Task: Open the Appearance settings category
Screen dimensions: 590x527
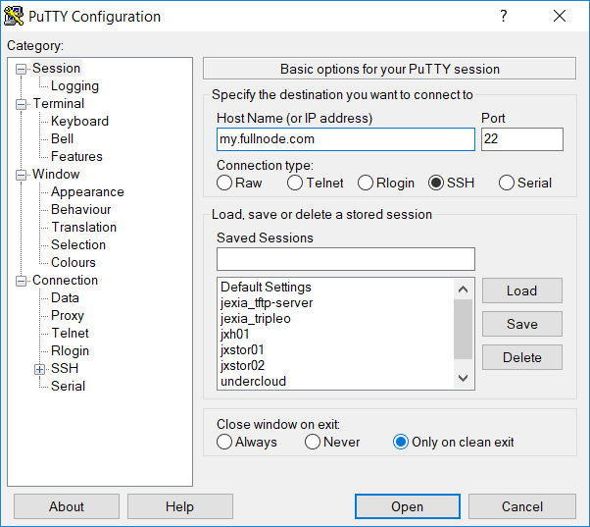Action: pos(87,192)
